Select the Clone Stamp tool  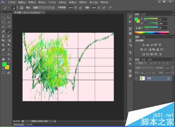click(x=3, y=36)
